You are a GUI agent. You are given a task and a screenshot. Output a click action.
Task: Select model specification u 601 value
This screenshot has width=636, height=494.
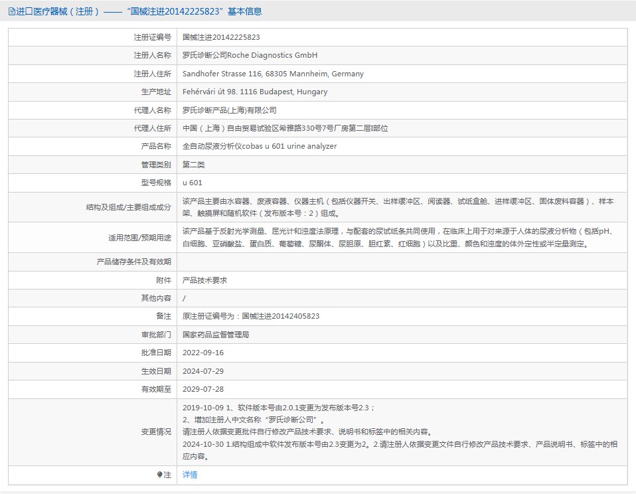tap(193, 183)
